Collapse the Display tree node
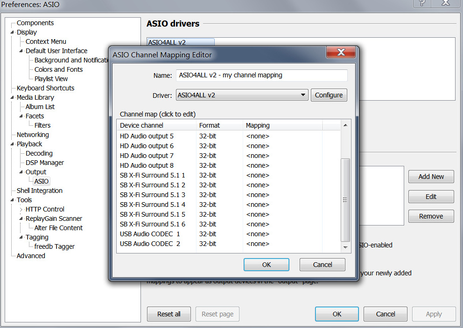The image size is (463, 328). (13, 33)
